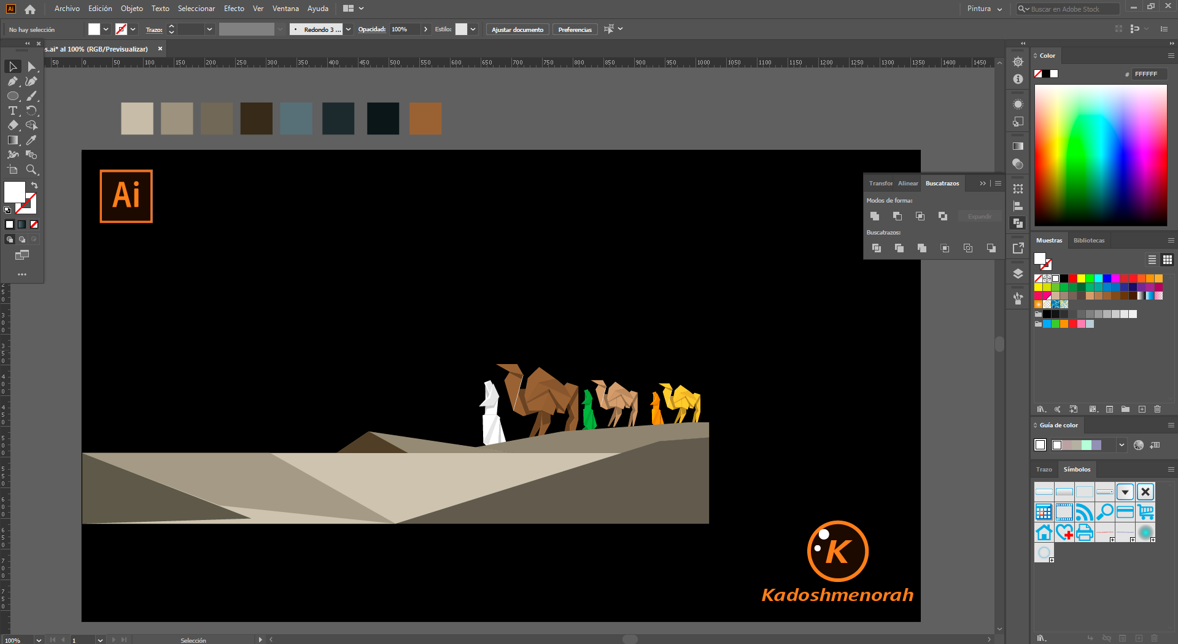This screenshot has width=1178, height=644.
Task: Click the Illustrator home icon
Action: click(x=30, y=9)
